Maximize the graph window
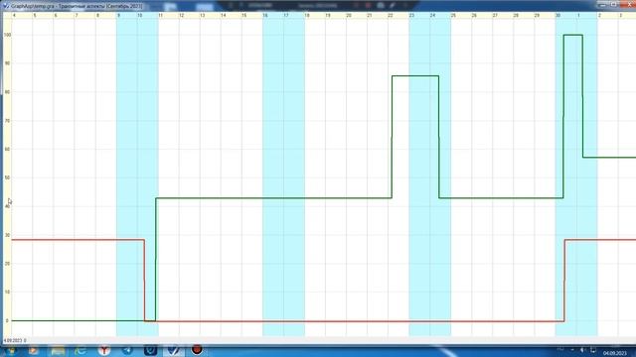Screen dimensions: 636x357 coord(615,4)
